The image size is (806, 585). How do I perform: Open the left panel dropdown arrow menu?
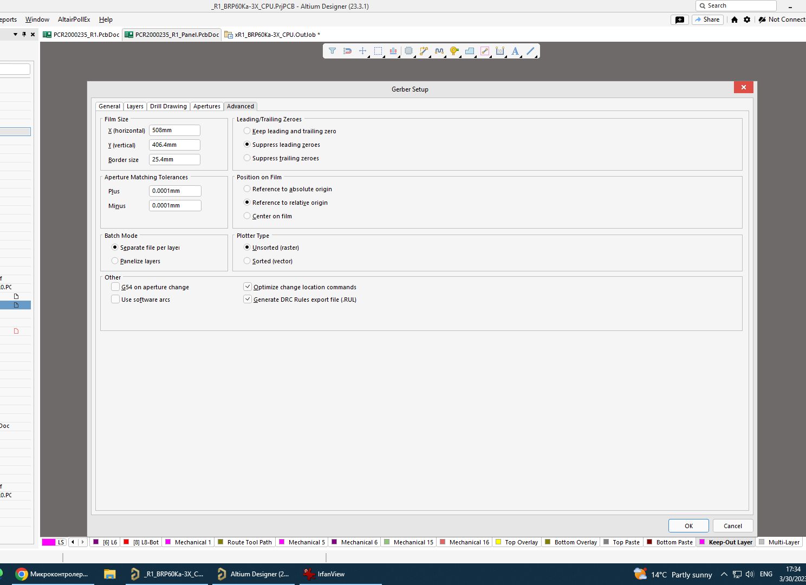[15, 34]
